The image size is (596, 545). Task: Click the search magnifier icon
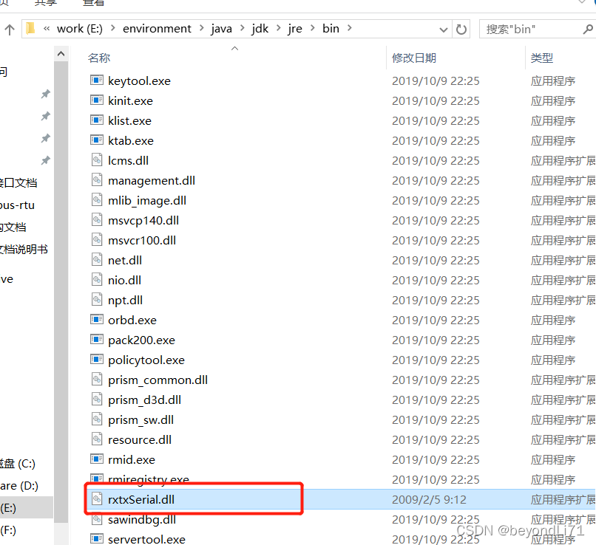(588, 29)
